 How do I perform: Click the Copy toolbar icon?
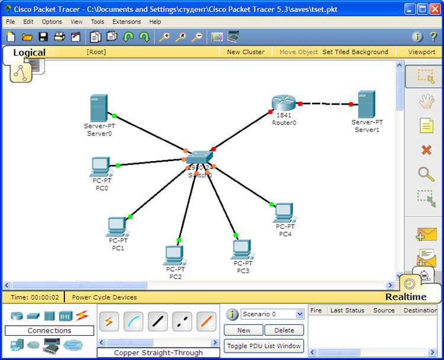point(95,37)
